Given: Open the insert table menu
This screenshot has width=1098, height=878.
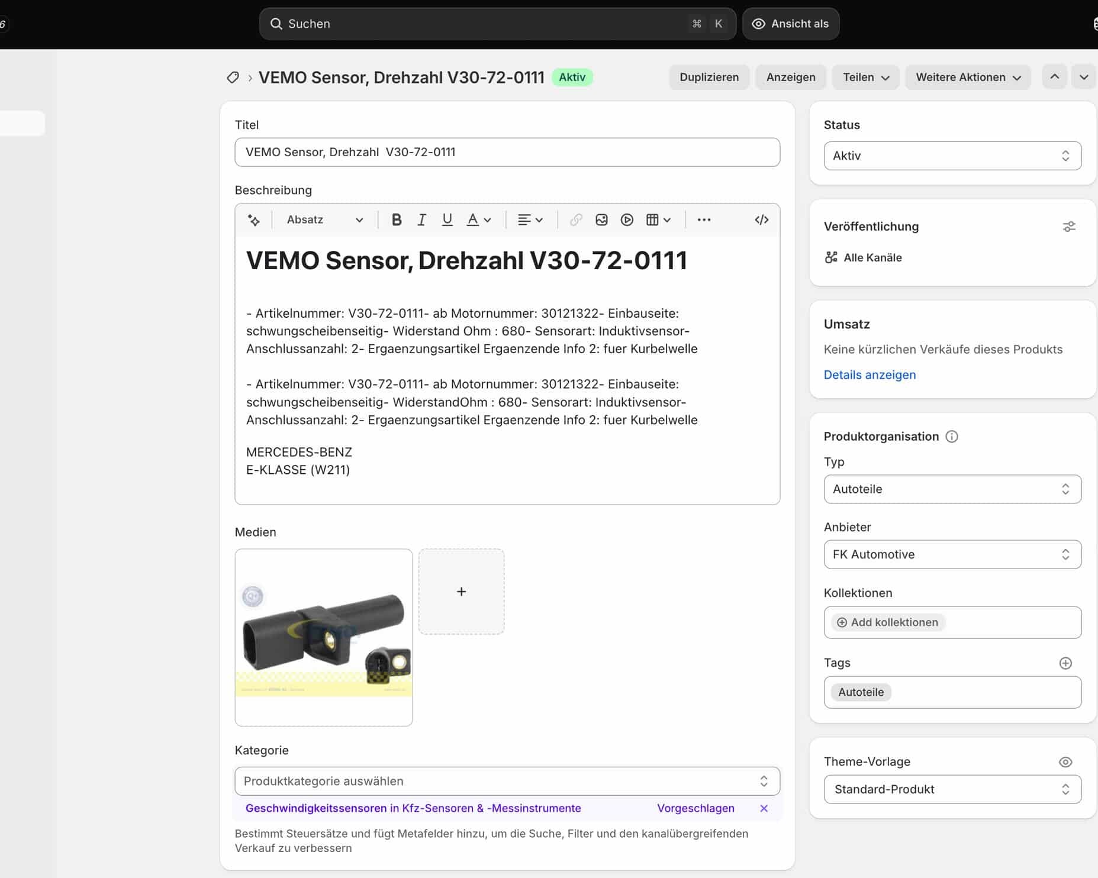Looking at the screenshot, I should (x=658, y=220).
